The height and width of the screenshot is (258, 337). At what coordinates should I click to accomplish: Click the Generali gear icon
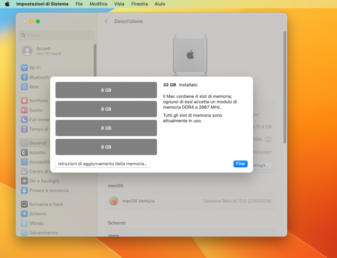(x=24, y=143)
